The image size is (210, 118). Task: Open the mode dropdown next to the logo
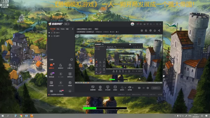point(67,24)
